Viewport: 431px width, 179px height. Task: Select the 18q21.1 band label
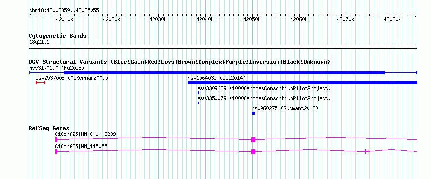(39, 42)
